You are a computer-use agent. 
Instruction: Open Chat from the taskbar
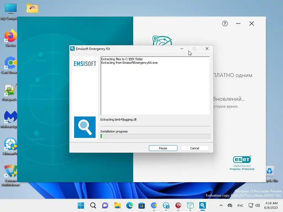tap(105, 205)
